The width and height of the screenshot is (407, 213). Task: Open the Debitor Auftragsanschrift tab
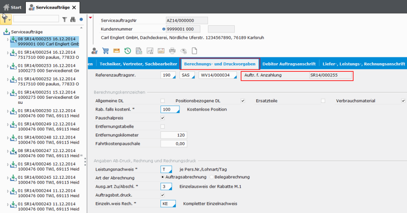(x=289, y=64)
